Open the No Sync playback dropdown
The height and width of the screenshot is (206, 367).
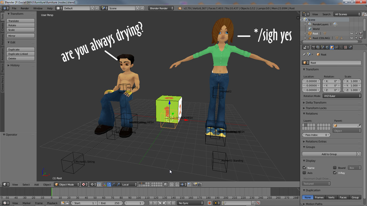[190, 203]
